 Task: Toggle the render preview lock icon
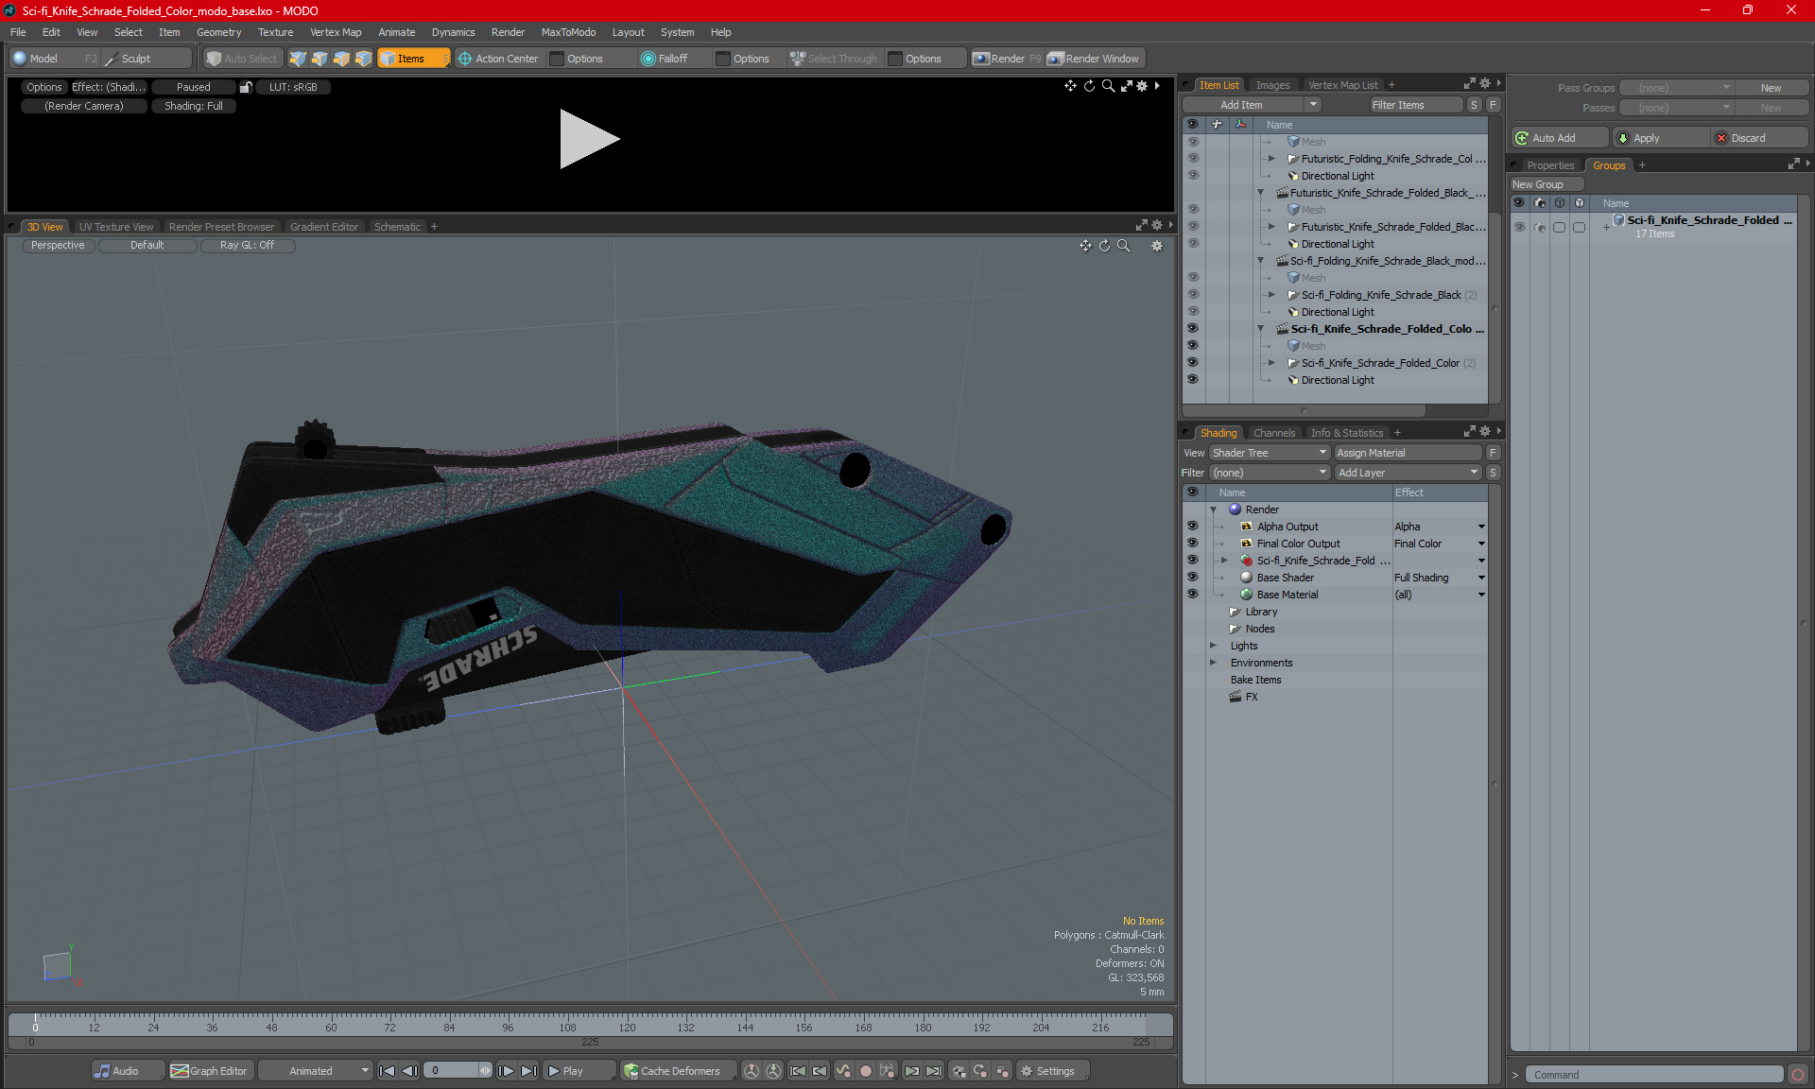[246, 87]
